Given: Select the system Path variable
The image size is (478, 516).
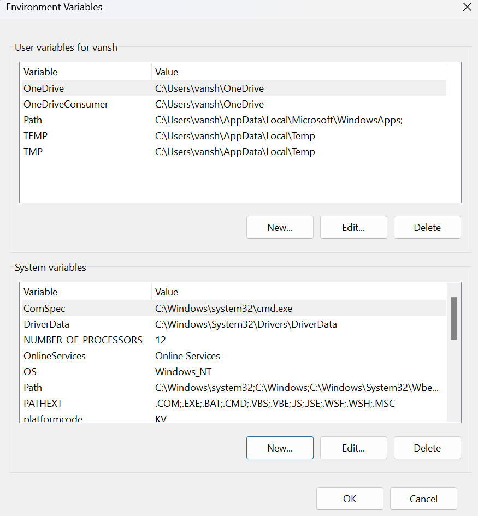Looking at the screenshot, I should [33, 388].
